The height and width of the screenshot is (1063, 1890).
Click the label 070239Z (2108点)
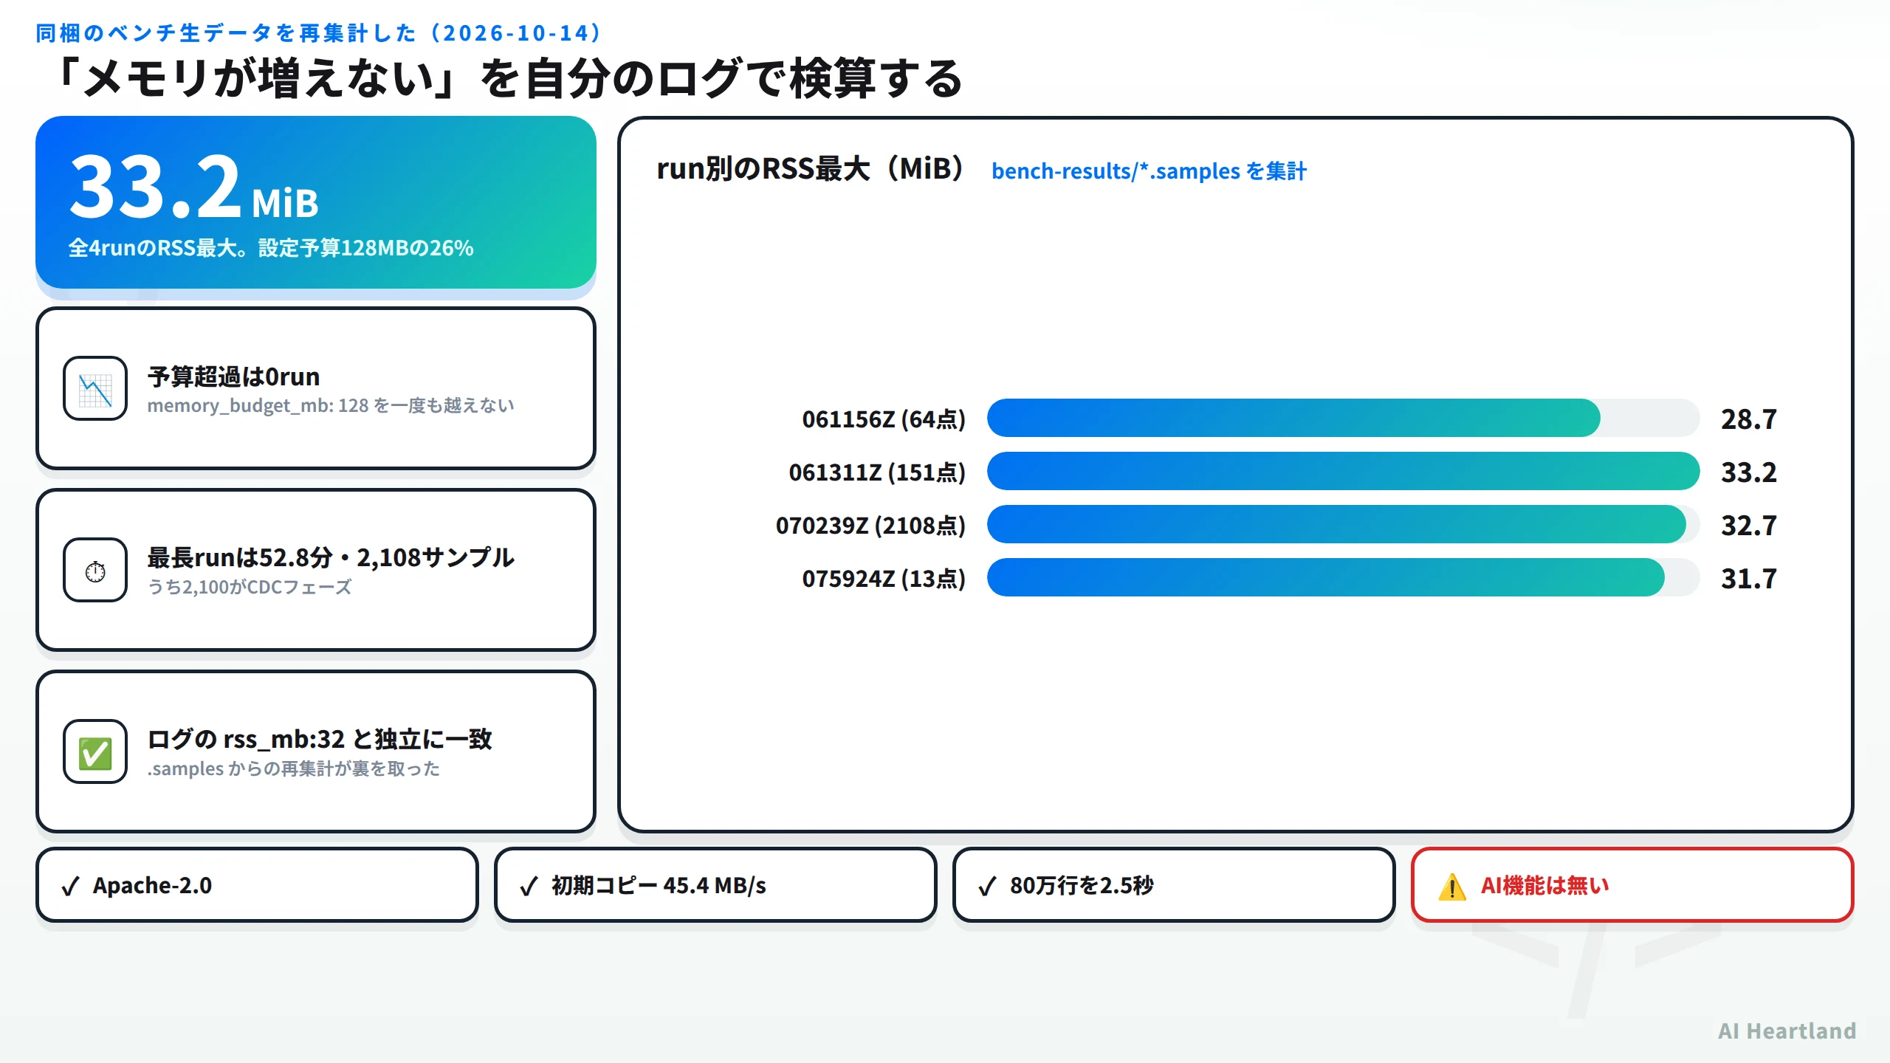pos(870,526)
